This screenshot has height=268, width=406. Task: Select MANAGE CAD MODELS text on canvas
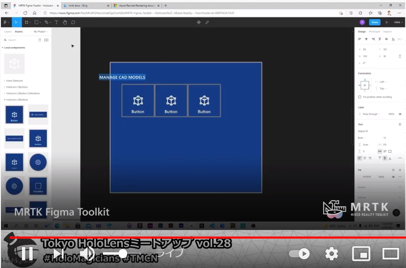[x=122, y=77]
